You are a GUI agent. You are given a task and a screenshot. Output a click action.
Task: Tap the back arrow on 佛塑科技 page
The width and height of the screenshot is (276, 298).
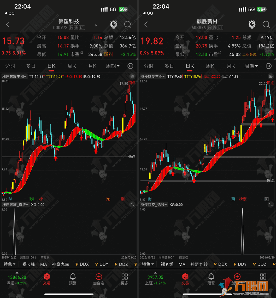8,24
